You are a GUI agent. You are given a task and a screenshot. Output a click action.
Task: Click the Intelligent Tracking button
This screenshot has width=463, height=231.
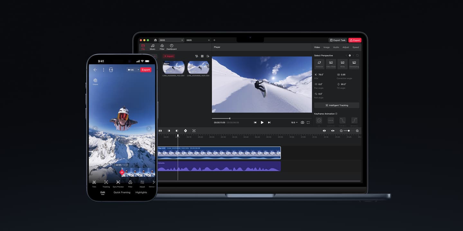tap(337, 105)
